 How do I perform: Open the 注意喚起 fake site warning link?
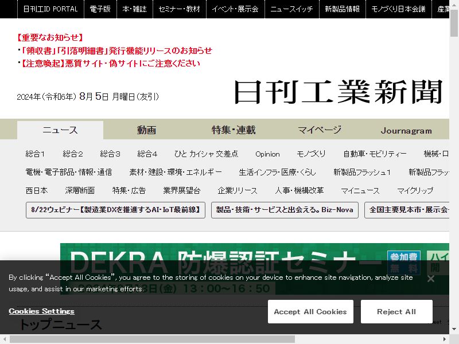click(110, 63)
